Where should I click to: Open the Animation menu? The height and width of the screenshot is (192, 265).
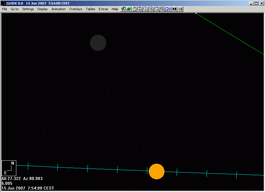59,9
